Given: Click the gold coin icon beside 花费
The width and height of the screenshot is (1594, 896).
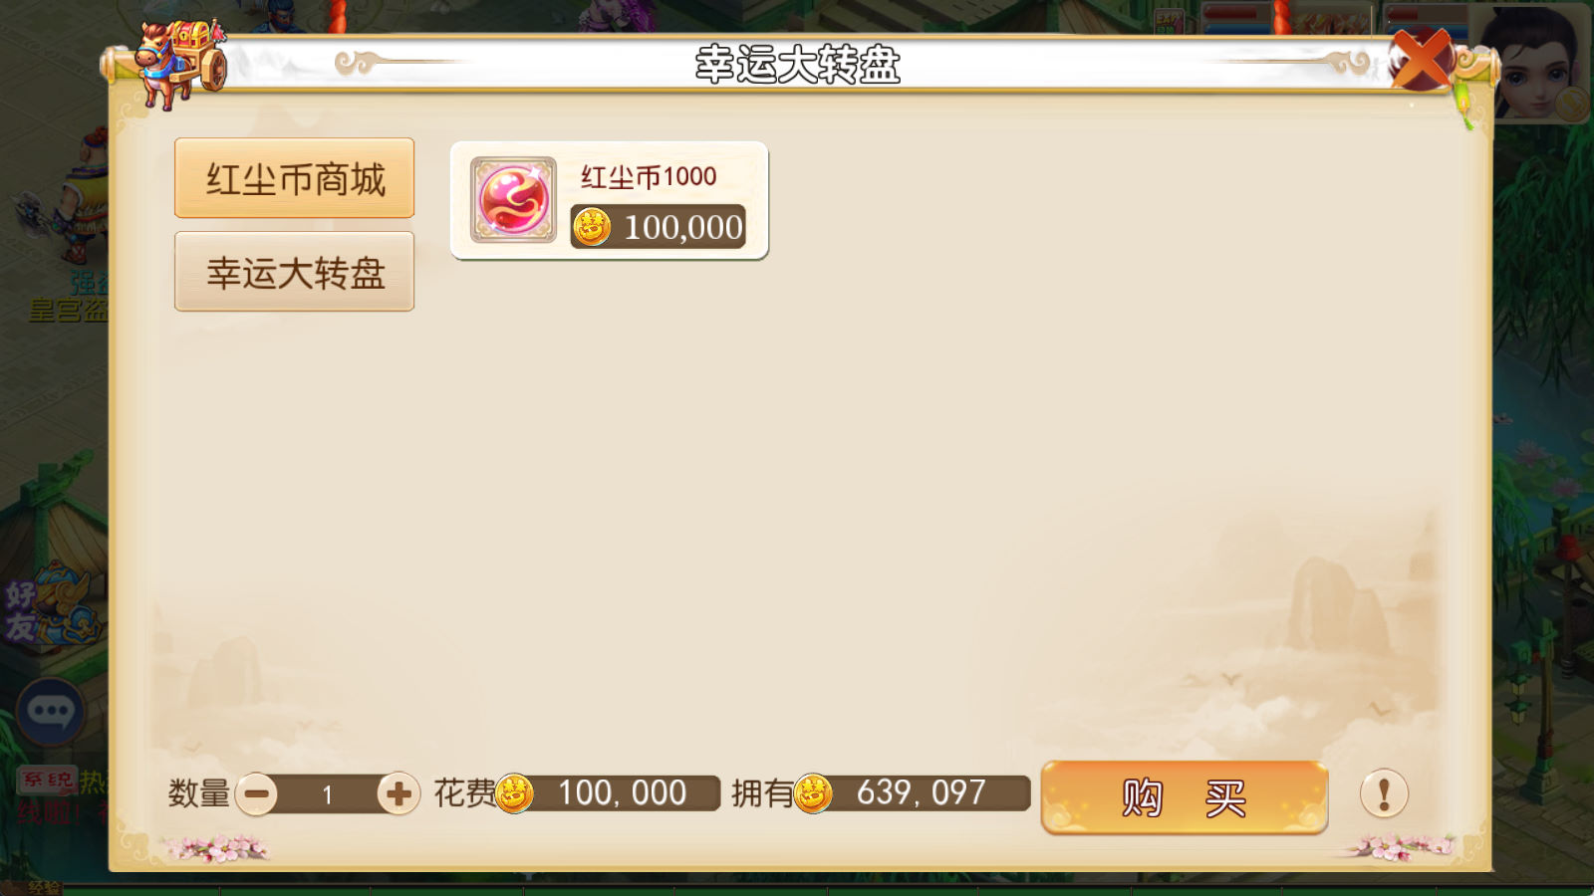Looking at the screenshot, I should click(514, 793).
